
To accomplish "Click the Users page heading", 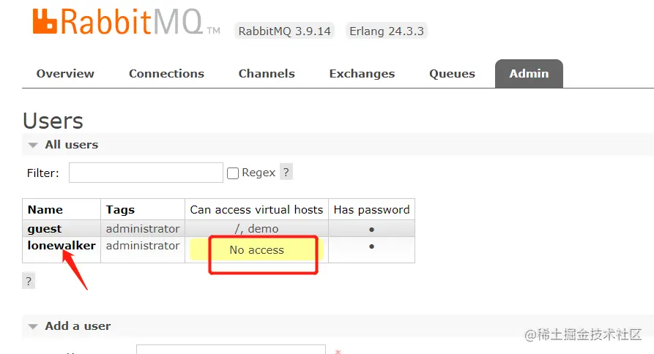I will tap(53, 121).
